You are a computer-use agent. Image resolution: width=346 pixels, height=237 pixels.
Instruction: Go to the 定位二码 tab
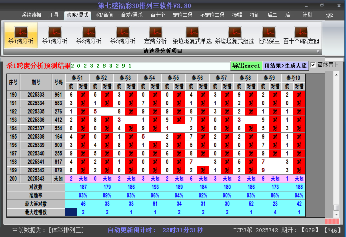182,15
